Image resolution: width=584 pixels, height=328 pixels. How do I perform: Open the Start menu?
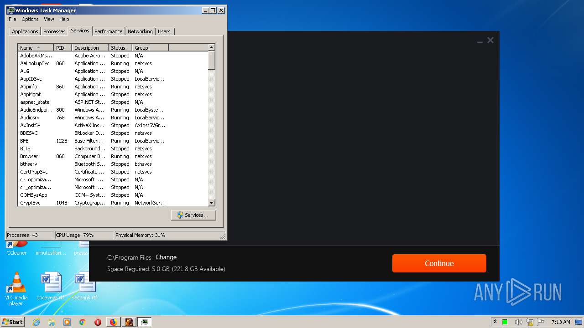click(x=12, y=322)
